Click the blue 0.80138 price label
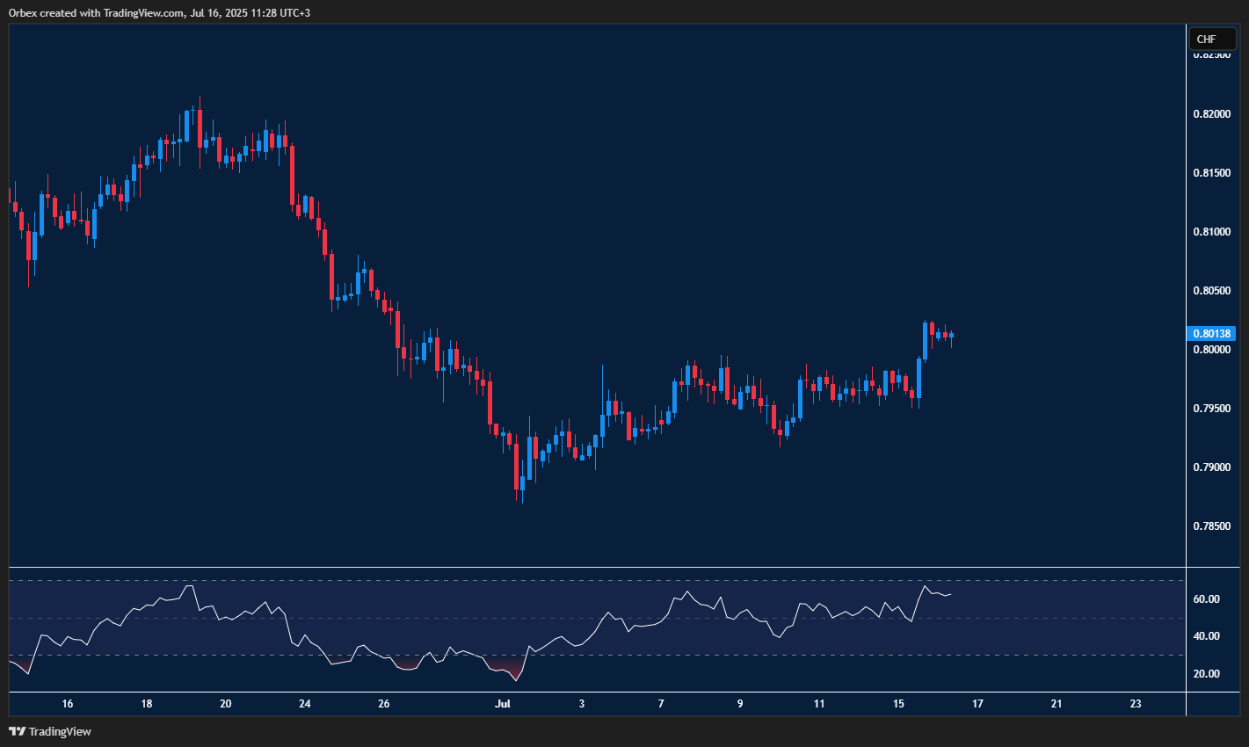 click(1211, 333)
